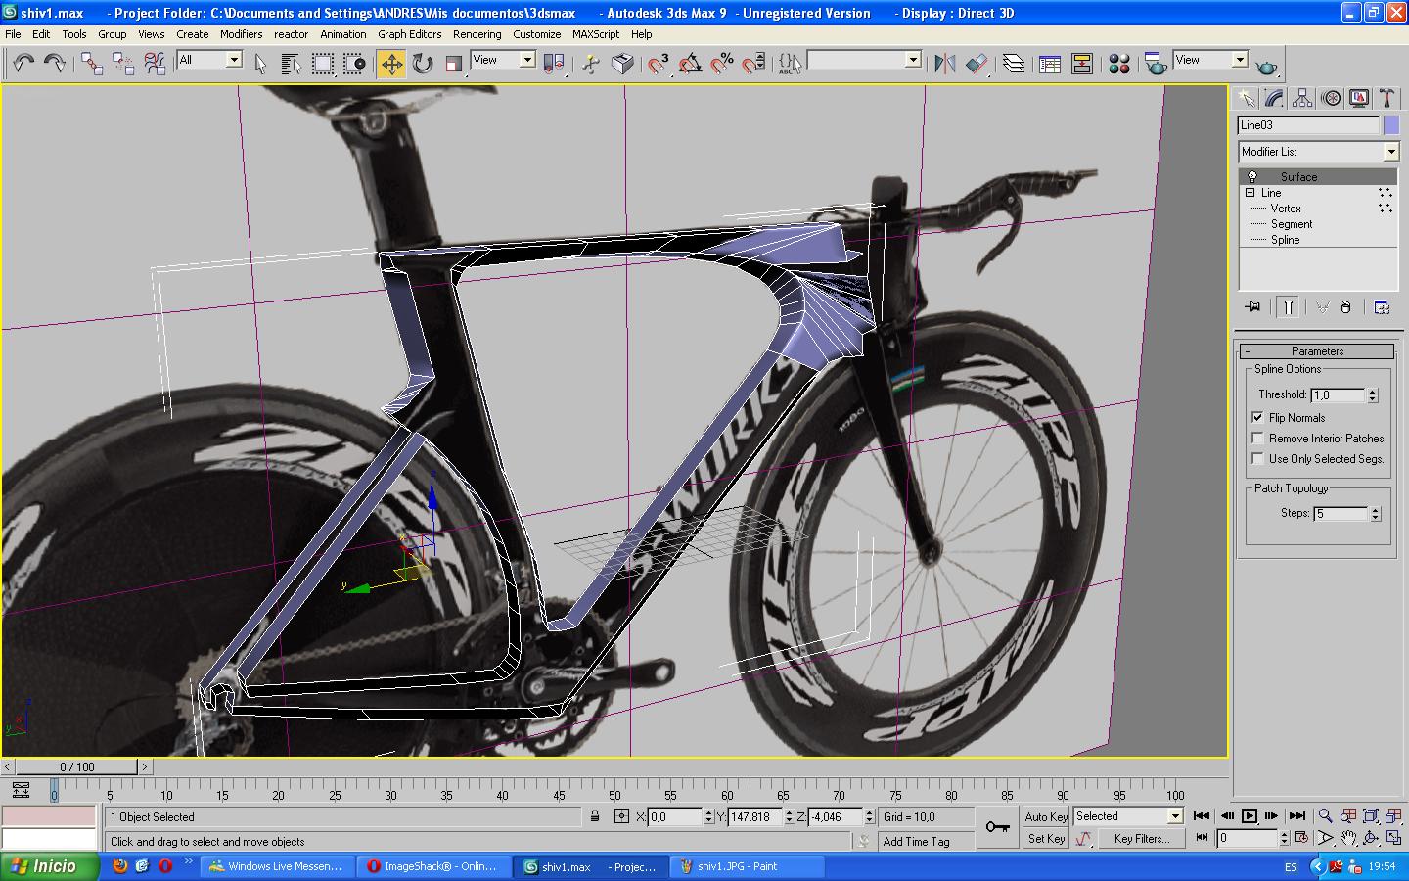Switch to the Utilities hammer panel
This screenshot has width=1409, height=881.
click(x=1386, y=98)
